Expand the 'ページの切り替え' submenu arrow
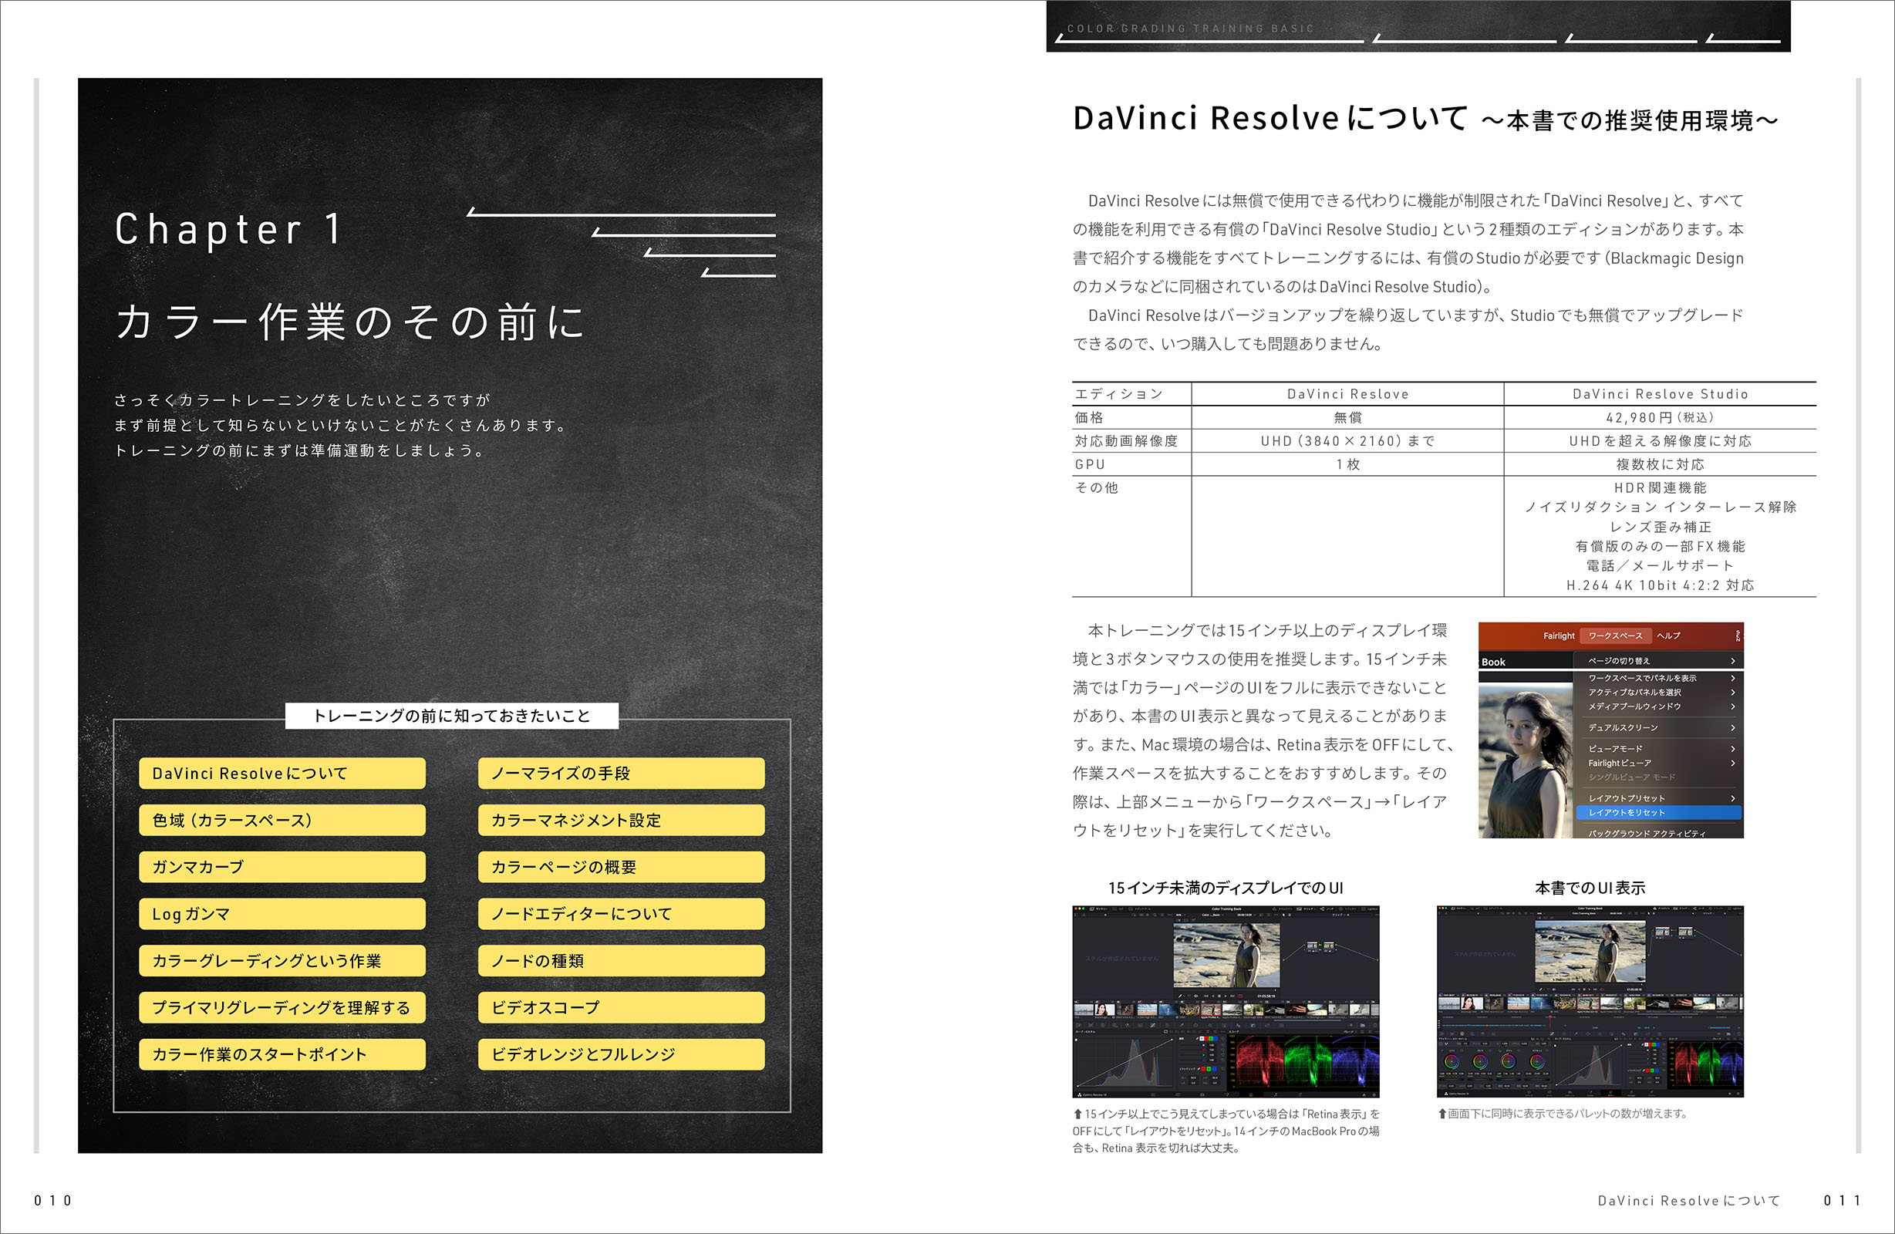1895x1234 pixels. [1732, 661]
